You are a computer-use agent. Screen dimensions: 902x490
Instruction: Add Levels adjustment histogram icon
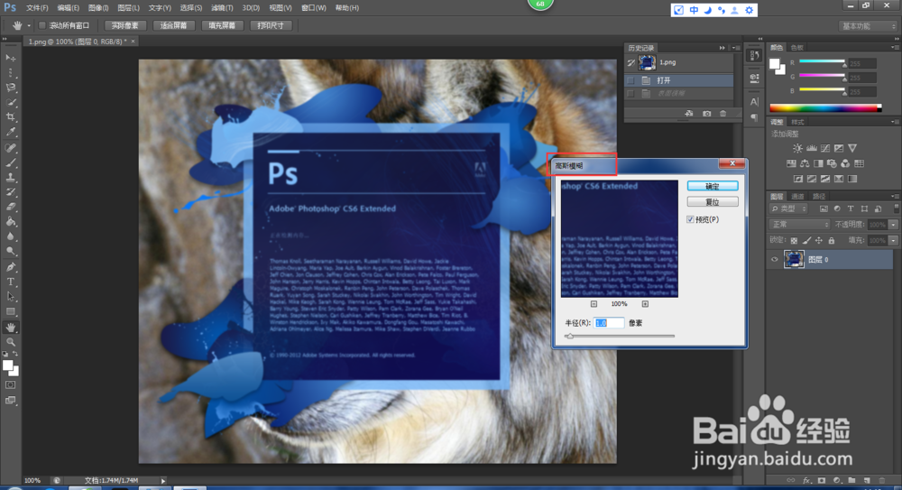click(812, 149)
